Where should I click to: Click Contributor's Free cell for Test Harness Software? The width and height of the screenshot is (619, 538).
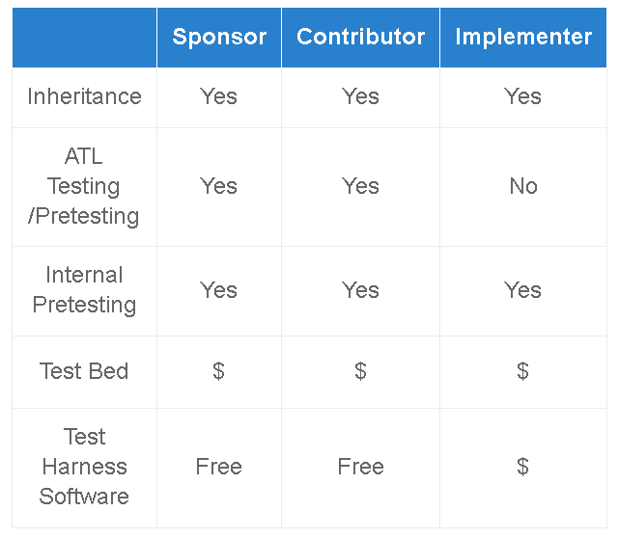(x=360, y=467)
